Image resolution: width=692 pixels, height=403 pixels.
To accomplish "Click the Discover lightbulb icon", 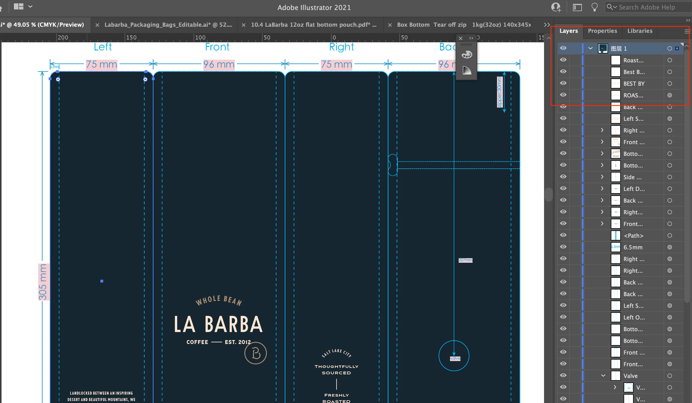I will [x=594, y=7].
